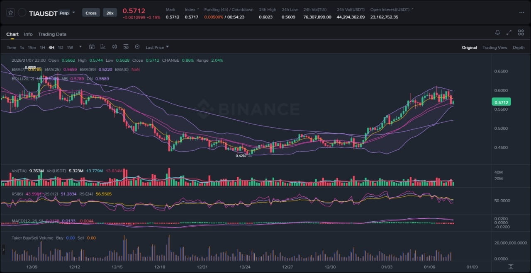Viewport: 531px width, 273px height.
Task: Open the calendar date picker icon
Action: click(x=92, y=47)
